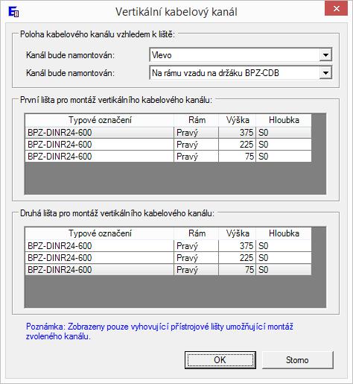Click Typové označení header in first table
353x384 pixels.
(x=100, y=120)
